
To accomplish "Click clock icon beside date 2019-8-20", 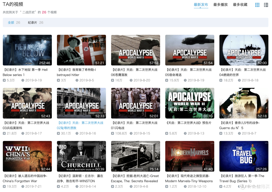I will coord(131,81).
